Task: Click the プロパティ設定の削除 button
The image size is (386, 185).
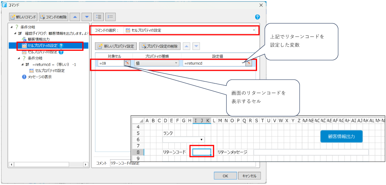Action: [161, 46]
